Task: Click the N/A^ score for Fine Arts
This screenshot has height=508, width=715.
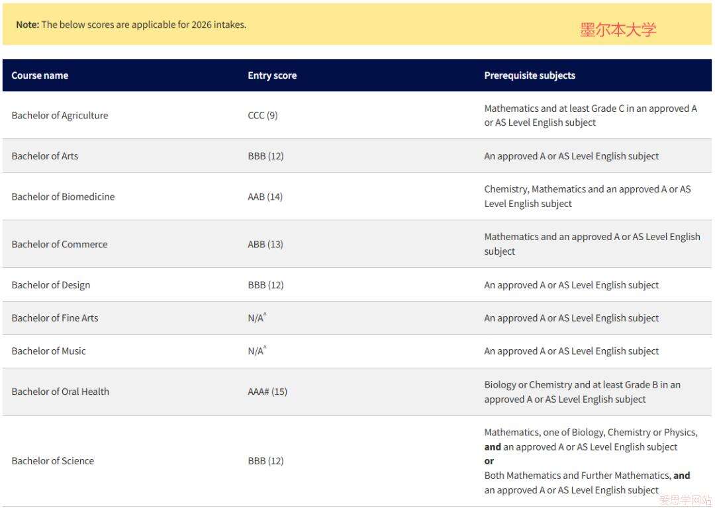Action: pos(257,318)
